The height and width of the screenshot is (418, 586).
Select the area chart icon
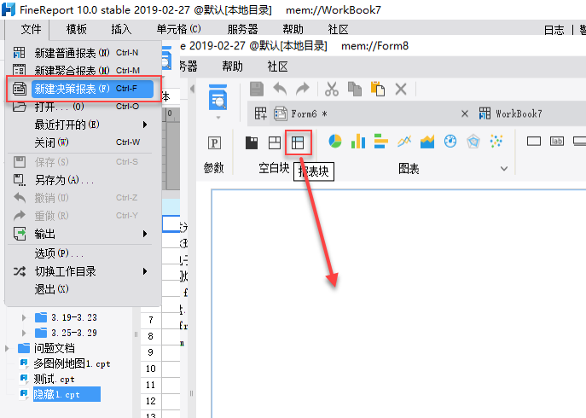point(427,142)
